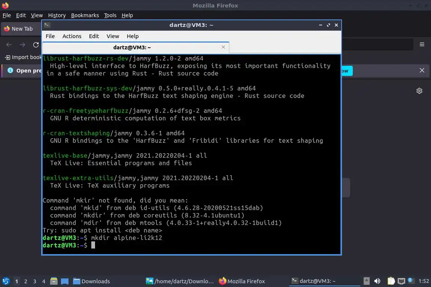Click 'r-cran-textshaping' package name in terminal
Screen dimensions: 431x287
[76, 133]
